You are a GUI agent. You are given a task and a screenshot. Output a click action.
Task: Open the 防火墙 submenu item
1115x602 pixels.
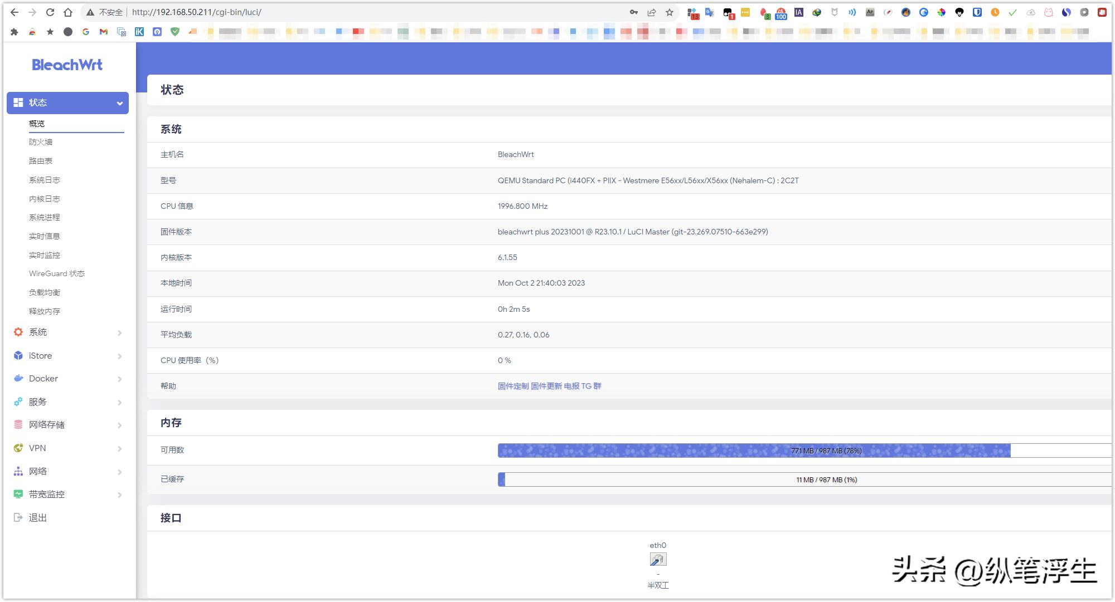point(41,142)
